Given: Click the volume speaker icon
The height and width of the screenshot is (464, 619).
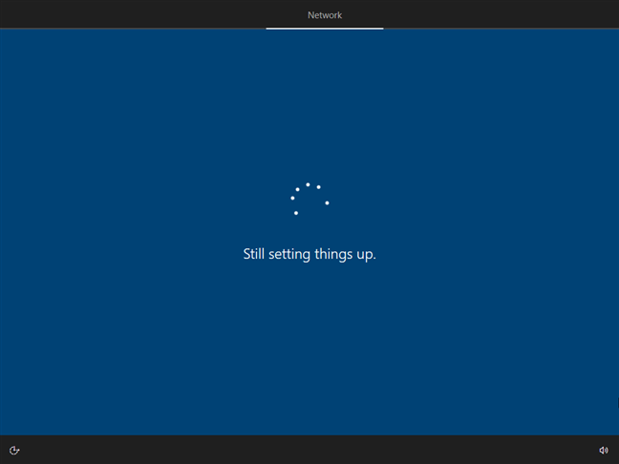Looking at the screenshot, I should pos(604,451).
